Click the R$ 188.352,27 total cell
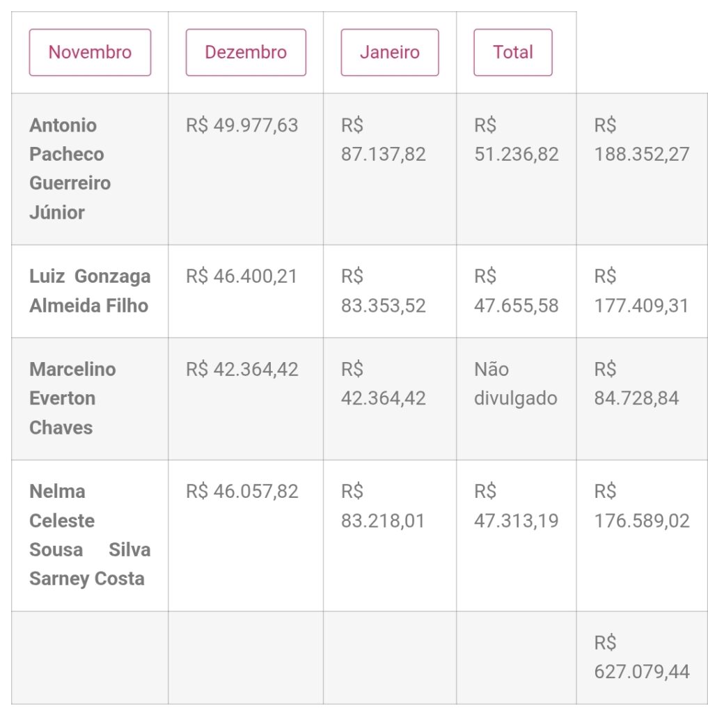Screen dimensions: 708x713 [641, 140]
